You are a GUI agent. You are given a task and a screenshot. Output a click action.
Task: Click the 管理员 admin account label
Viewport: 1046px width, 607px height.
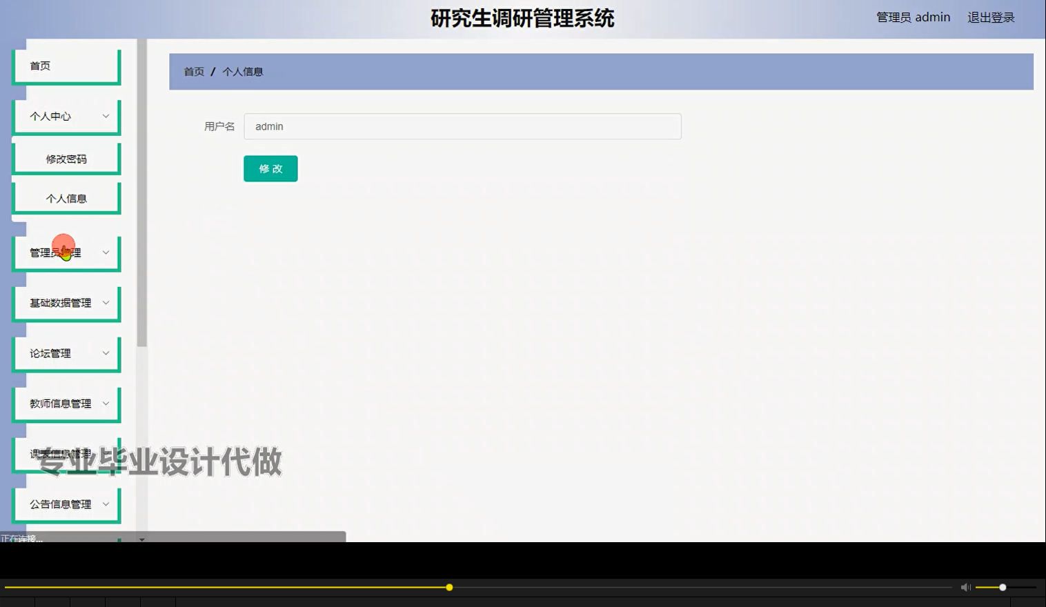pos(912,17)
